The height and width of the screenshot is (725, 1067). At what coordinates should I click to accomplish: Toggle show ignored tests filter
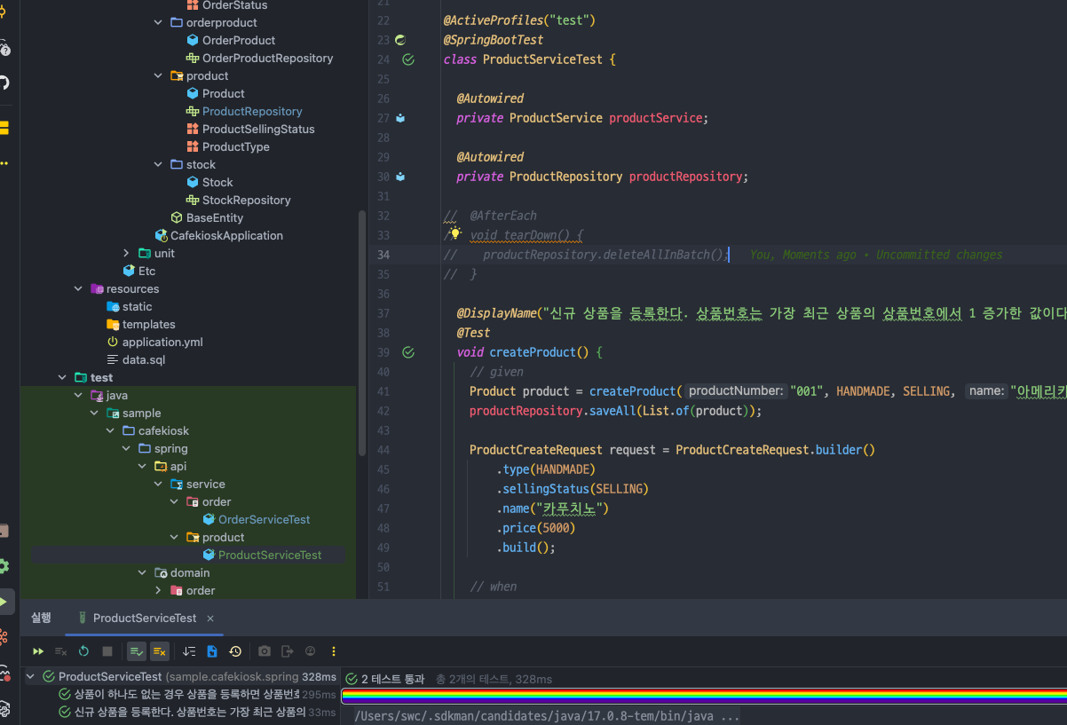coord(160,651)
